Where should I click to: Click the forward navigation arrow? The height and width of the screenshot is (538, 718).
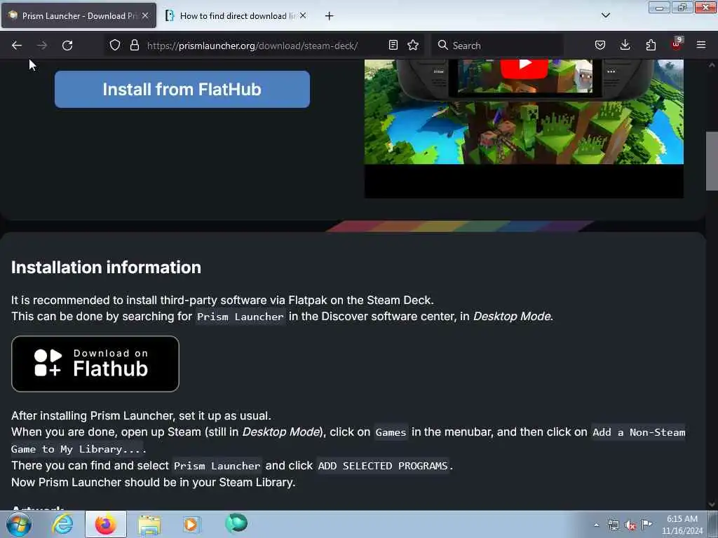pyautogui.click(x=41, y=46)
